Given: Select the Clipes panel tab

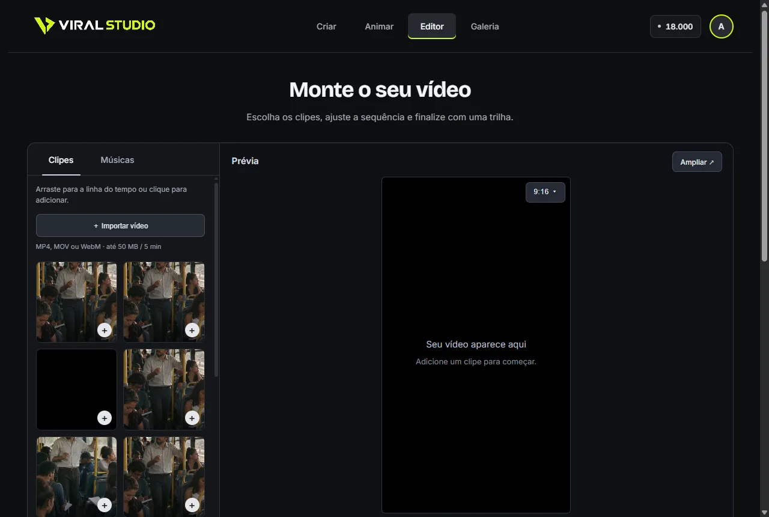Looking at the screenshot, I should click(61, 160).
